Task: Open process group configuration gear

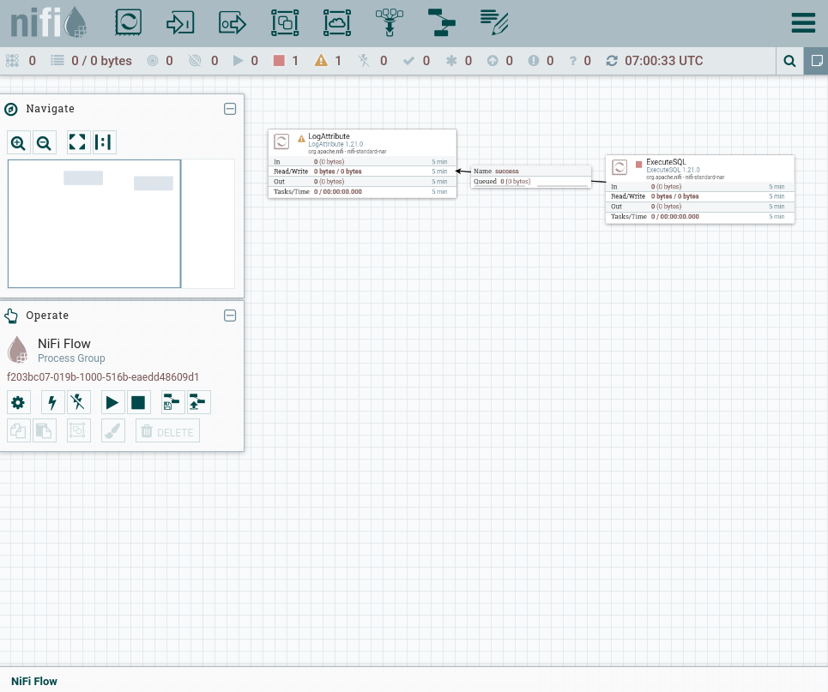Action: (x=19, y=403)
